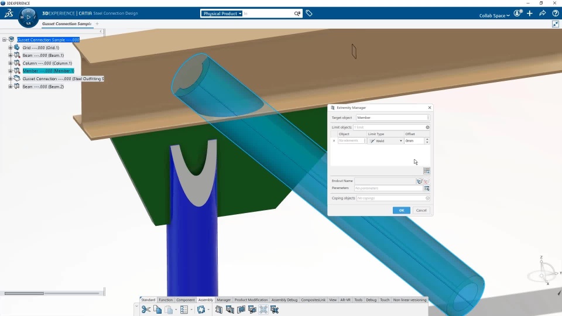Switch to the Component tab
This screenshot has width=562, height=316.
[186, 300]
